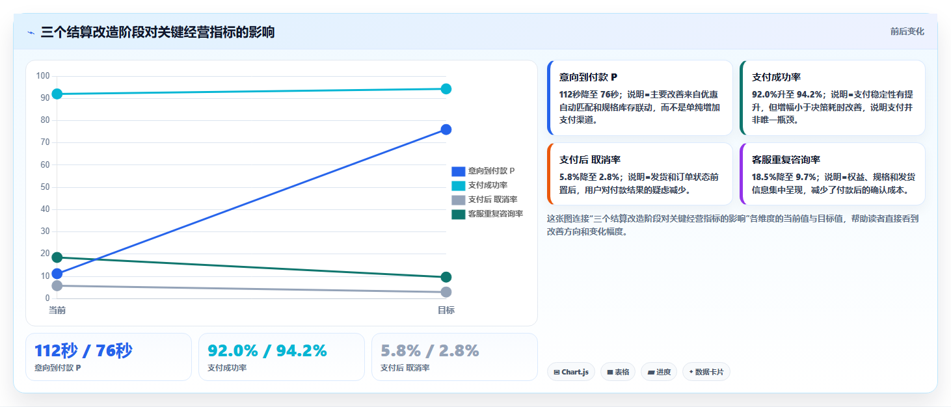The height and width of the screenshot is (407, 951).
Task: Toggle the 意向到付款 P legend swatch
Action: click(x=459, y=171)
